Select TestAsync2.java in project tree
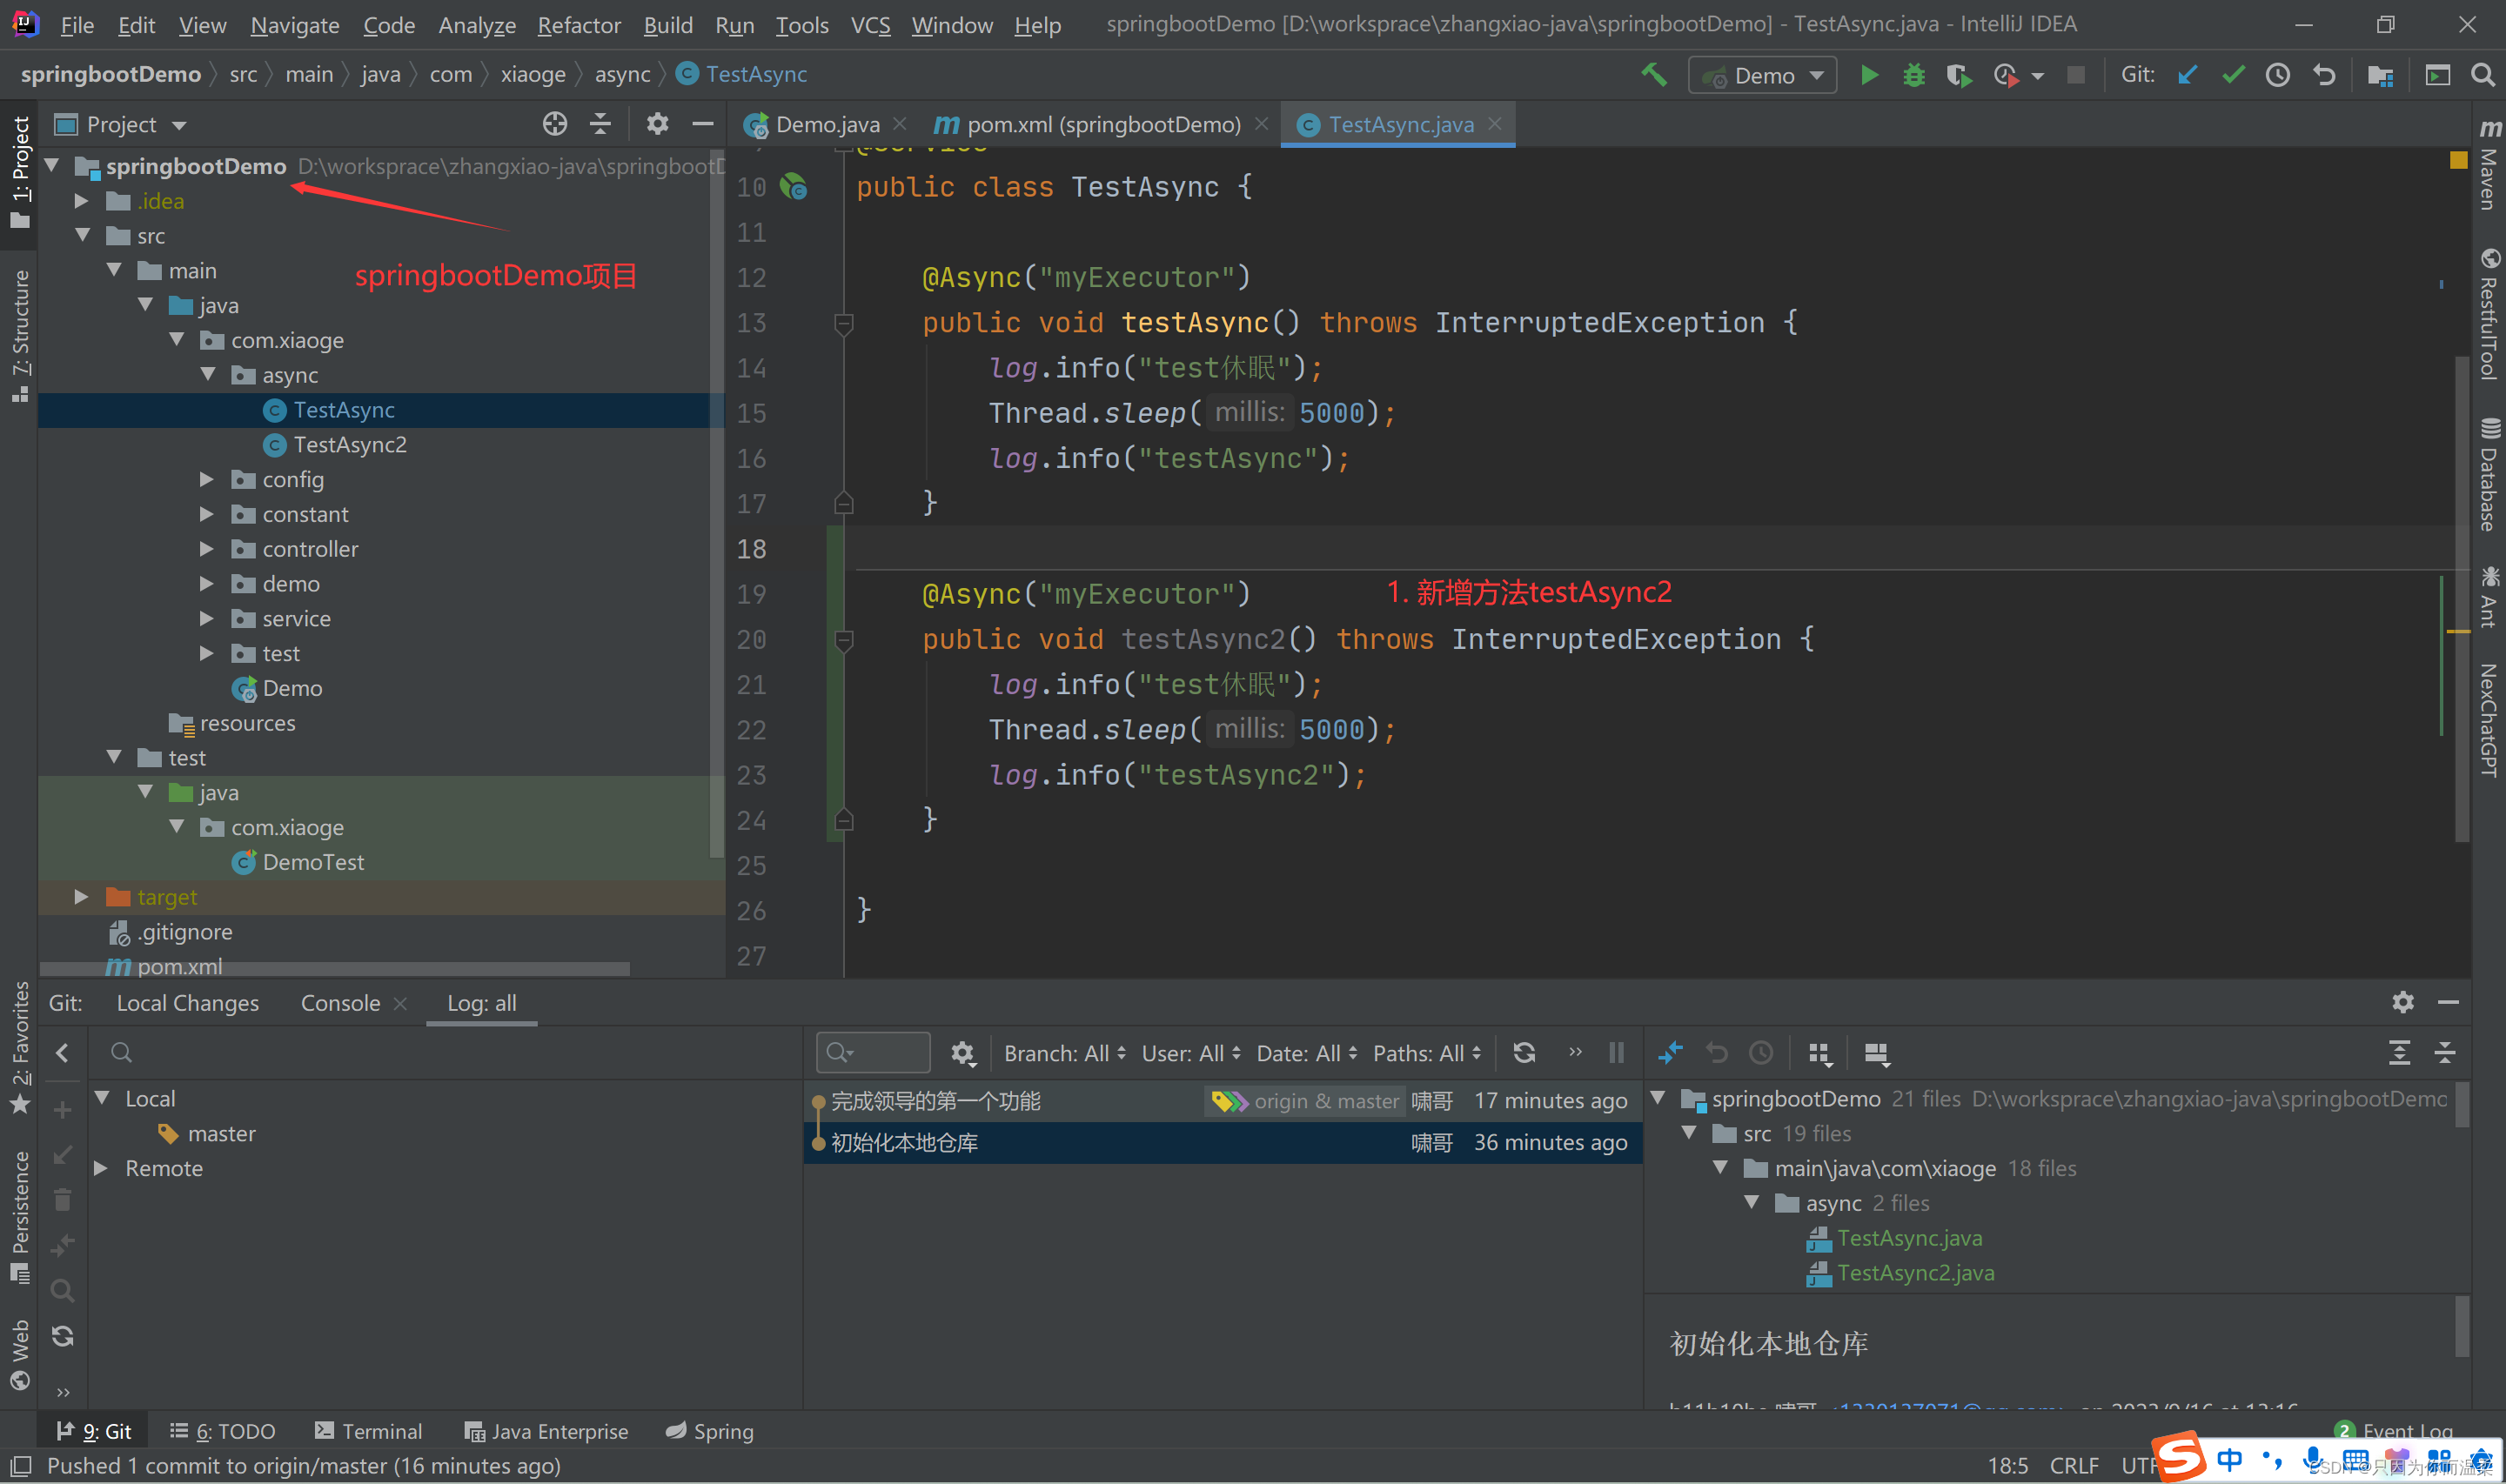 click(x=346, y=444)
